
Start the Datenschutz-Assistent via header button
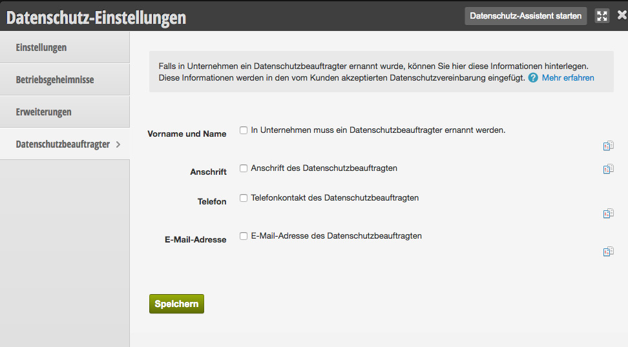click(x=525, y=16)
